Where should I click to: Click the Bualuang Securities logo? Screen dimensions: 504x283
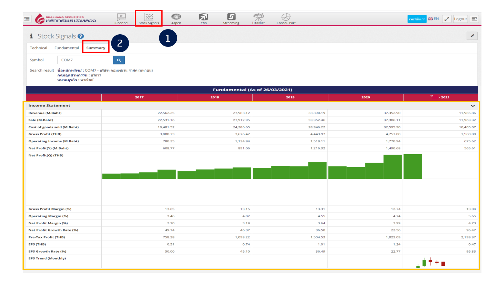click(66, 19)
